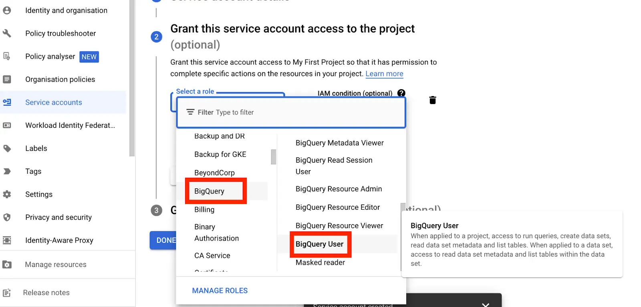Open Identity-Aware Proxy
Image resolution: width=641 pixels, height=307 pixels.
pyautogui.click(x=59, y=240)
